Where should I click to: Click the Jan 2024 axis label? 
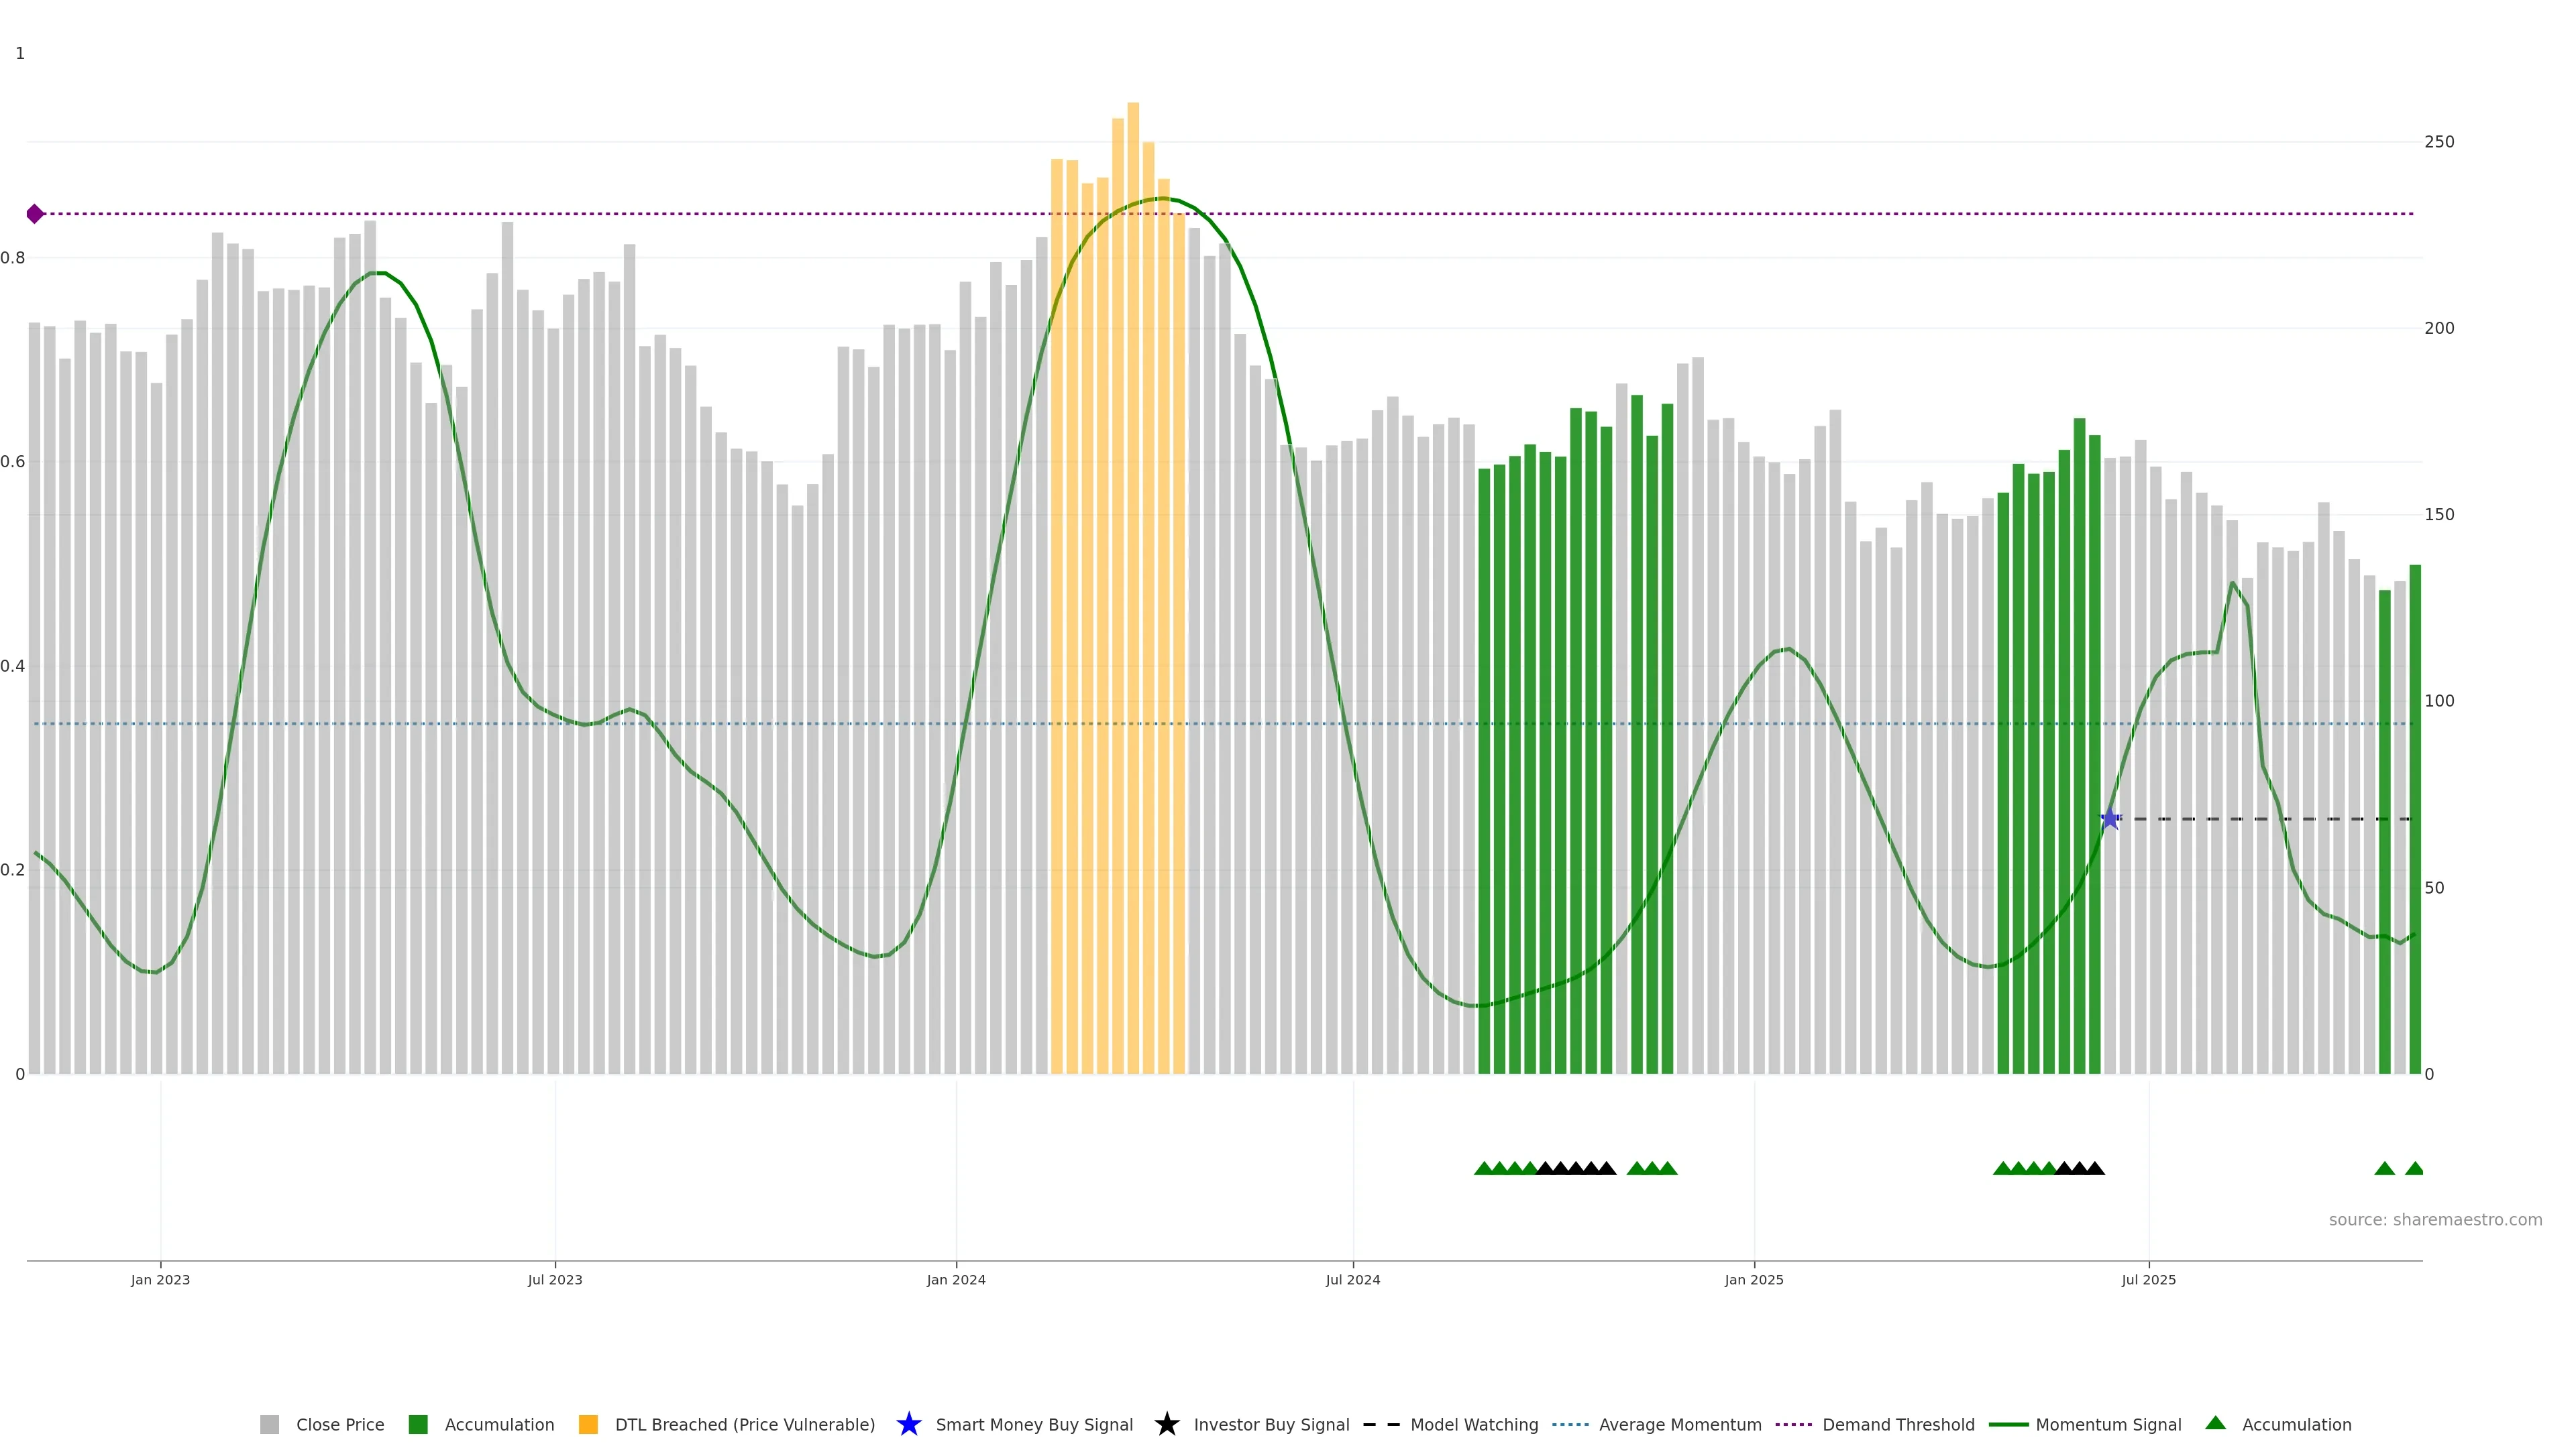[956, 1279]
